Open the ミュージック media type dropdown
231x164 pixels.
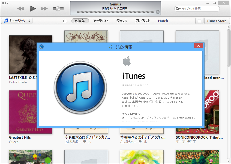(x=17, y=21)
